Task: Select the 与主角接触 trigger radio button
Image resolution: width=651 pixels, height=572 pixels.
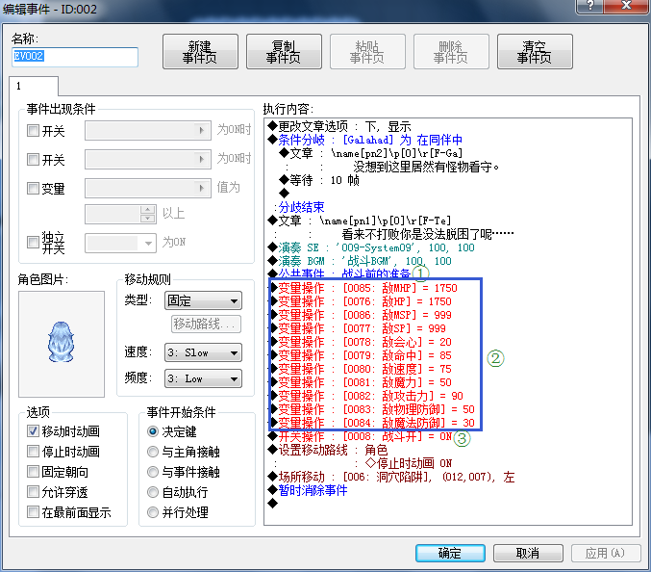Action: coord(154,452)
